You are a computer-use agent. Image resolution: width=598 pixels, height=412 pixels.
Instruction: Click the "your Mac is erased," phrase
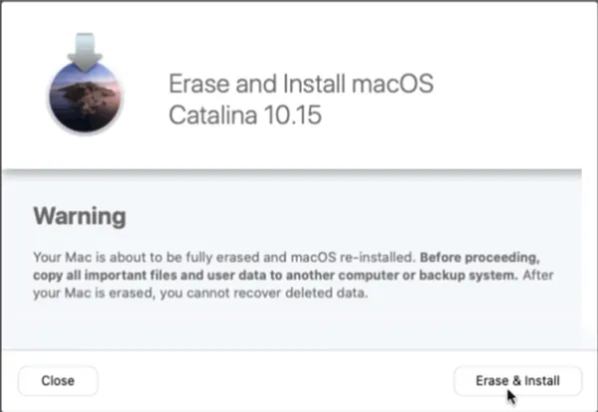pos(95,294)
